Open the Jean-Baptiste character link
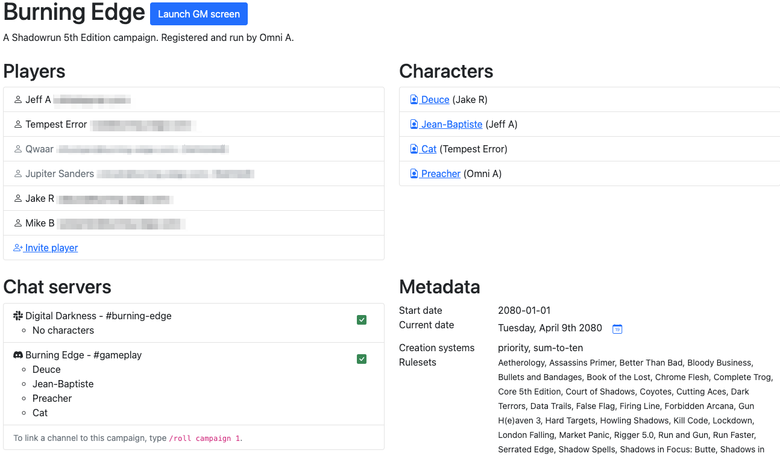The height and width of the screenshot is (459, 780). pos(451,125)
